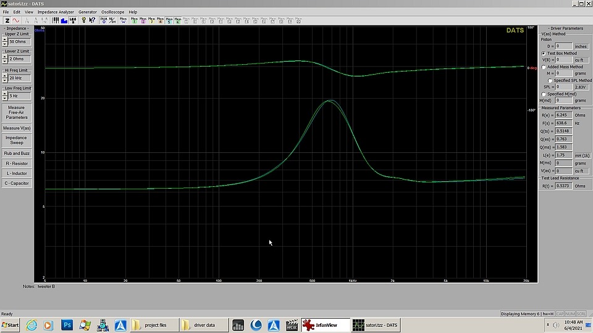
Task: Change the 2.83V SPL reference selector
Action: pyautogui.click(x=581, y=87)
